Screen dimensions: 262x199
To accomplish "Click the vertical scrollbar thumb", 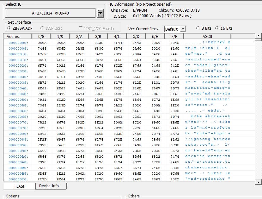I will [258, 39].
